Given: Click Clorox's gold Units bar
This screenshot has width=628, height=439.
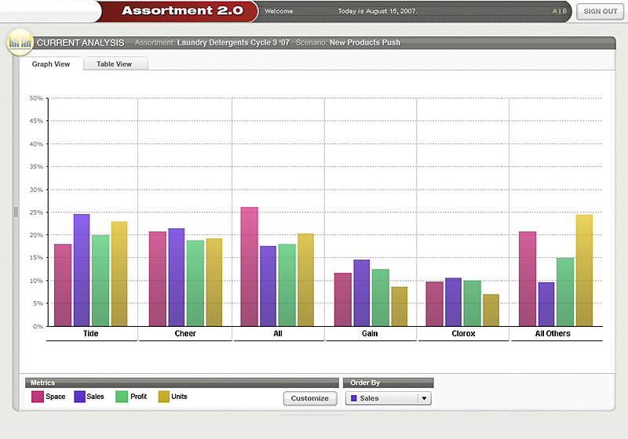Looking at the screenshot, I should (491, 310).
